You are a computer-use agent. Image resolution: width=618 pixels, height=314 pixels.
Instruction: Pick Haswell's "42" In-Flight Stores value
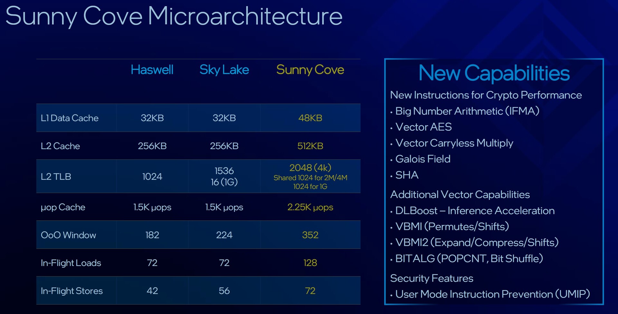point(152,291)
